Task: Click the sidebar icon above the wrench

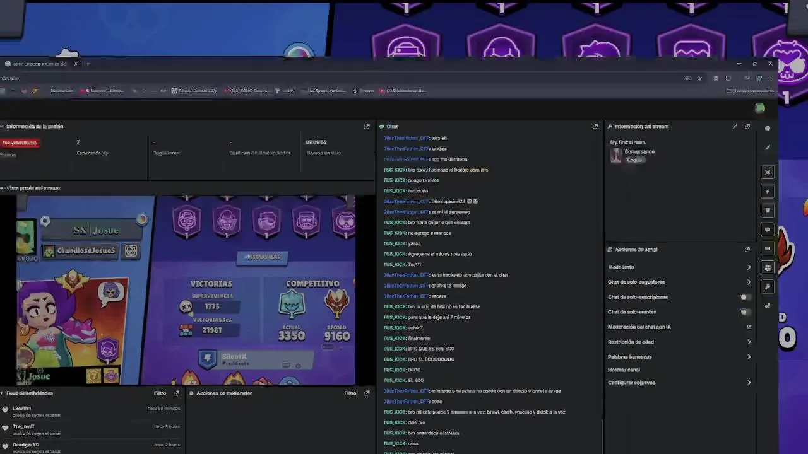Action: point(768,267)
